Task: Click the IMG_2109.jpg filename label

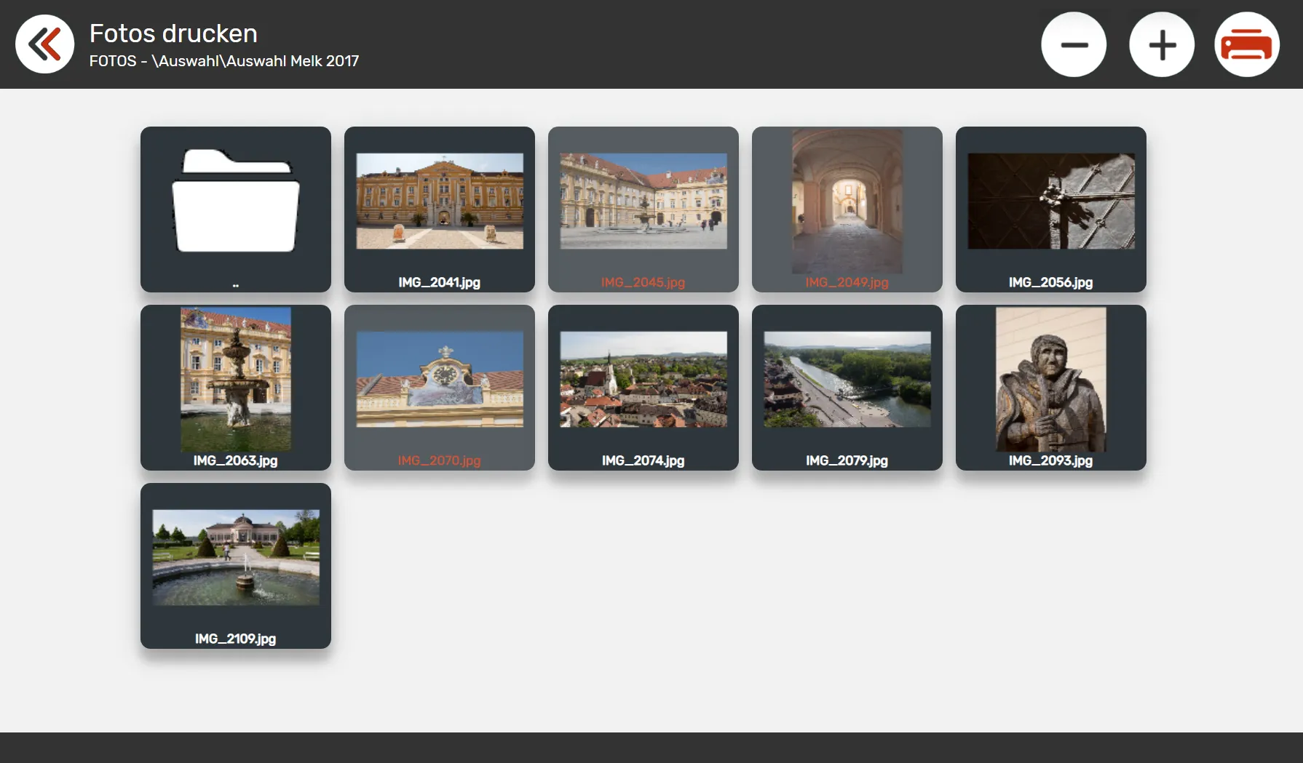Action: click(235, 639)
